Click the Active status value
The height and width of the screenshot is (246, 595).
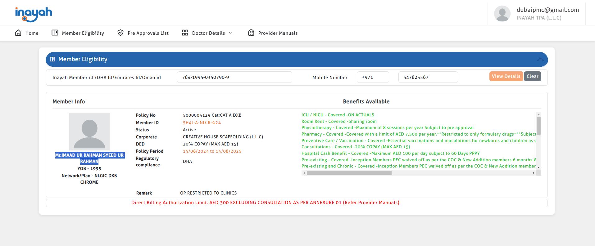[x=189, y=130]
